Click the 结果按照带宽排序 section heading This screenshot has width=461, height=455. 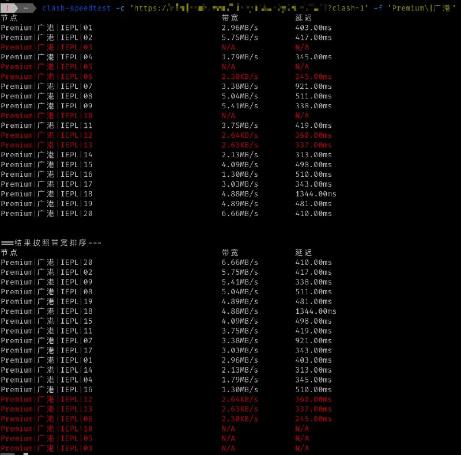(51, 242)
